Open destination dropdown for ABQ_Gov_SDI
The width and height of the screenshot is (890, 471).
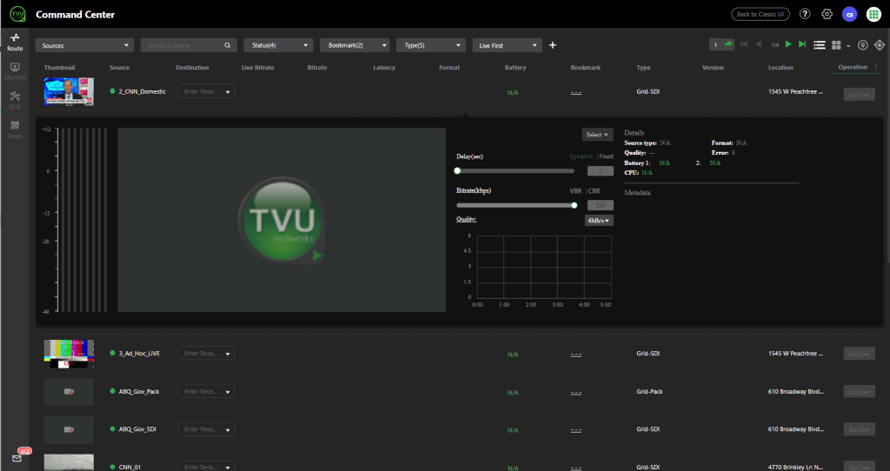click(x=206, y=429)
